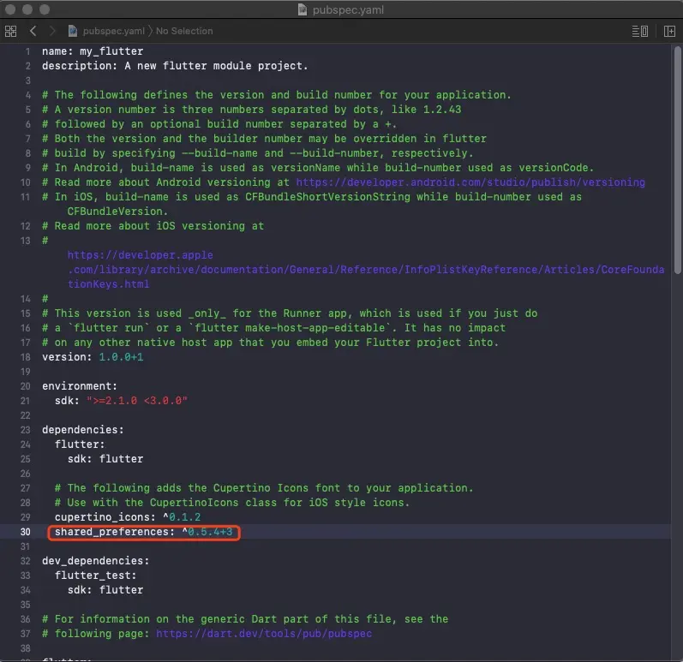
Task: Click the tionKeys.html link fragment
Action: (x=109, y=283)
